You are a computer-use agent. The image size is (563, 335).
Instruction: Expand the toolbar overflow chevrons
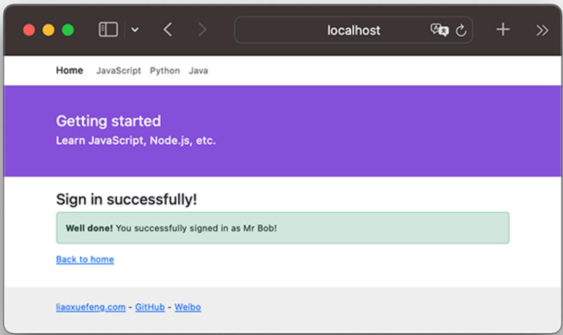pyautogui.click(x=542, y=30)
